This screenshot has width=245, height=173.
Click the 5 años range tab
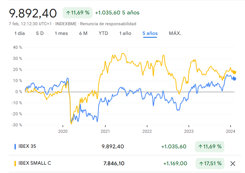click(x=150, y=34)
